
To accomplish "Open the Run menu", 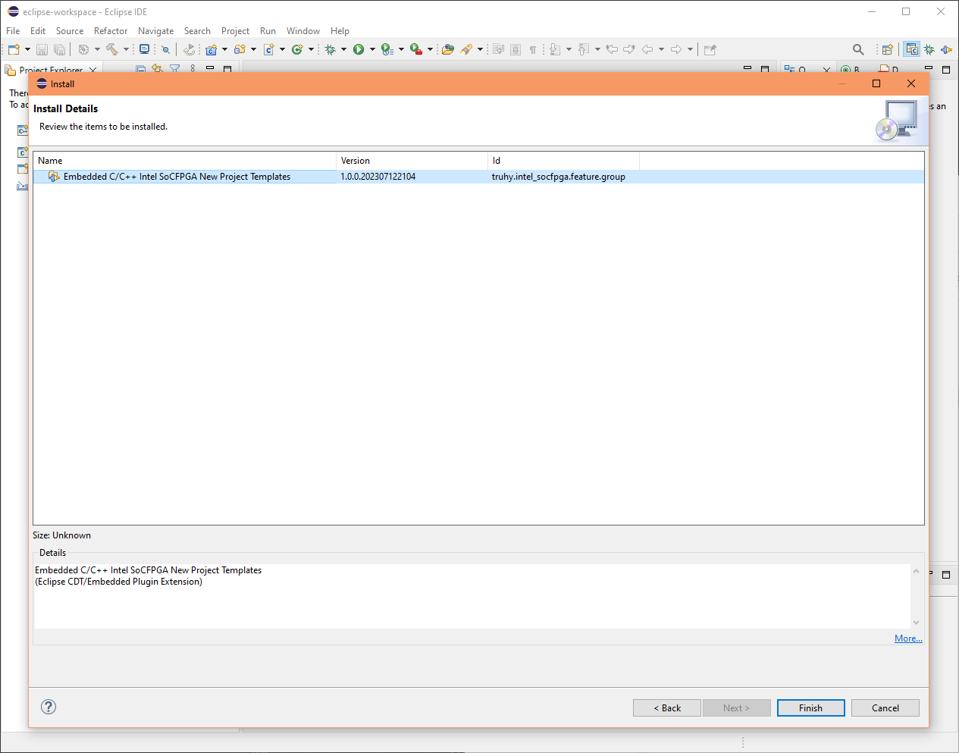I will coord(267,31).
